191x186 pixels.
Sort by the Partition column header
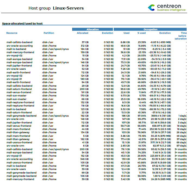[49, 33]
